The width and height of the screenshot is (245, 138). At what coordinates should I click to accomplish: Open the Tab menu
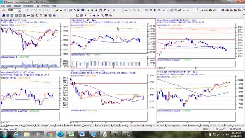(x=37, y=6)
